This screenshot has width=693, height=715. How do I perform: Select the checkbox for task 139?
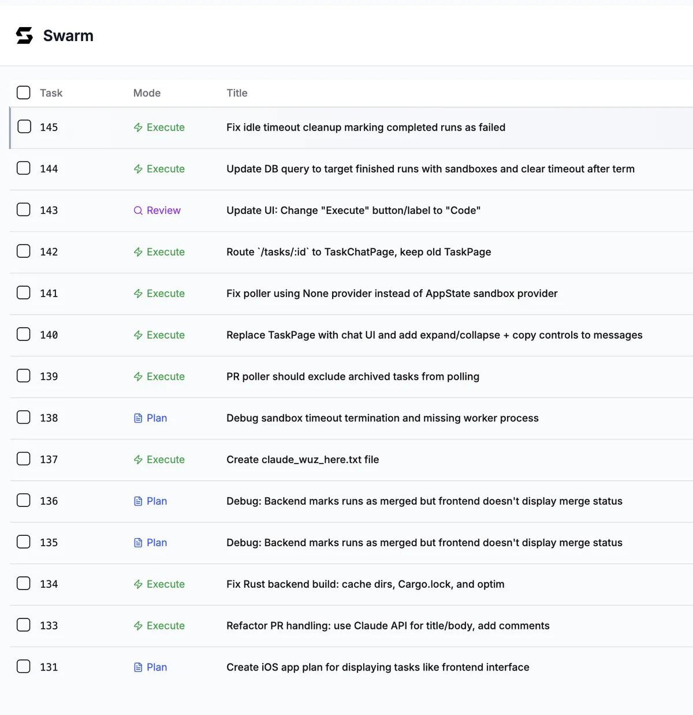coord(24,376)
